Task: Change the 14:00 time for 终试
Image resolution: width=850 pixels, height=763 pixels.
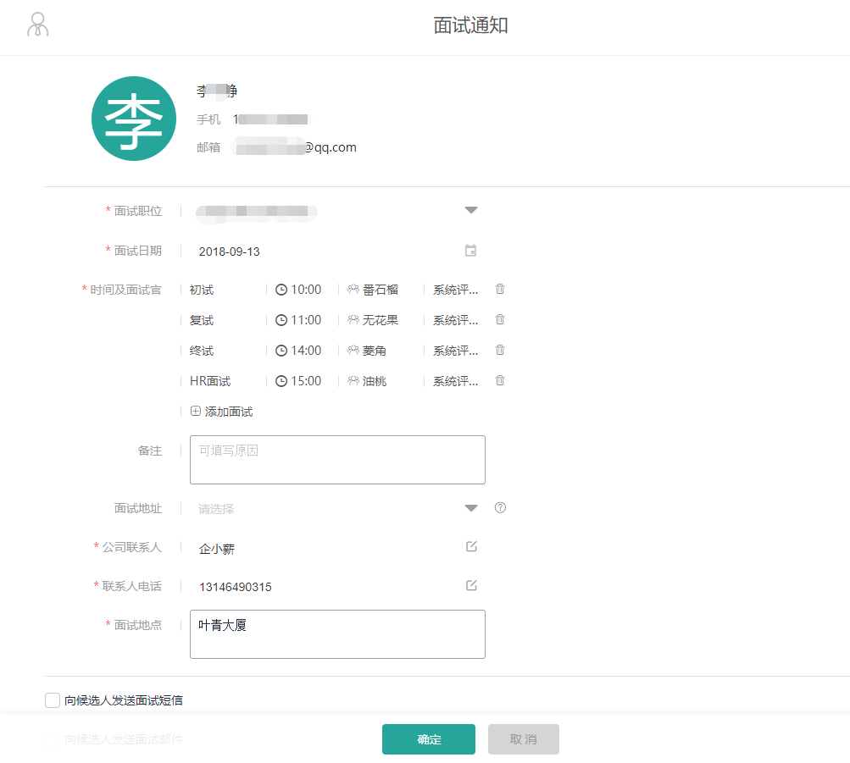Action: click(x=306, y=351)
